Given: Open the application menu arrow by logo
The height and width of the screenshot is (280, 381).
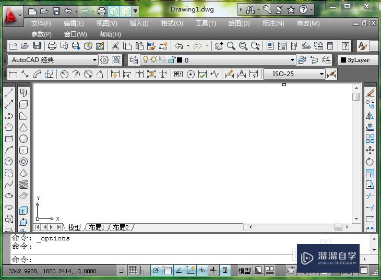Looking at the screenshot, I should (x=20, y=16).
